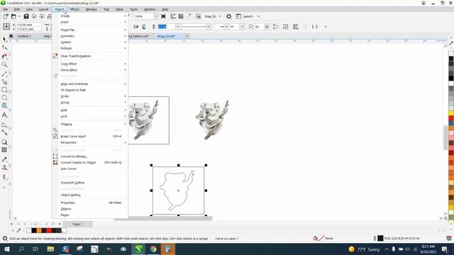454x255 pixels.
Task: Open the zoom level dropdown
Action: point(156,16)
